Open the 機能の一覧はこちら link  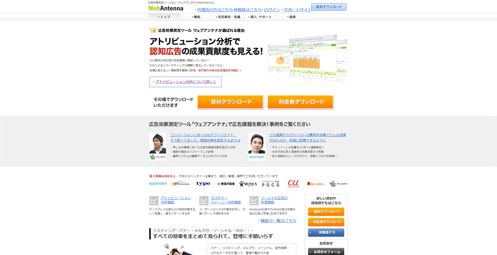(278, 221)
